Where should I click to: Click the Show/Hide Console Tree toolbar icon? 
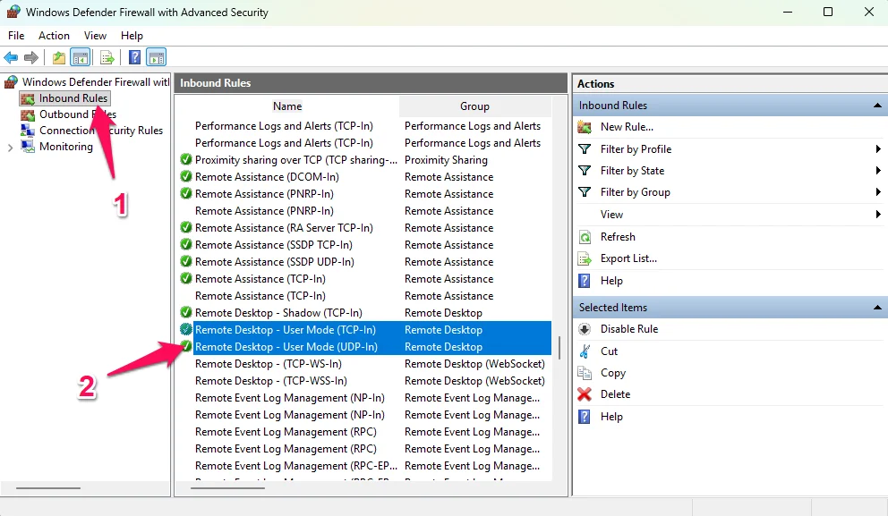[x=81, y=57]
